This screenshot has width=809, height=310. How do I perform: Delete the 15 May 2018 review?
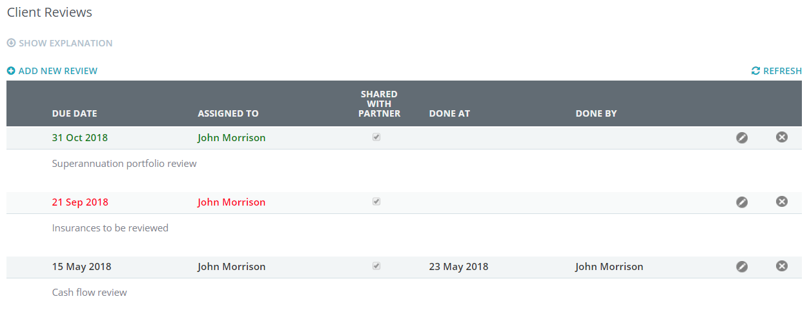click(781, 266)
